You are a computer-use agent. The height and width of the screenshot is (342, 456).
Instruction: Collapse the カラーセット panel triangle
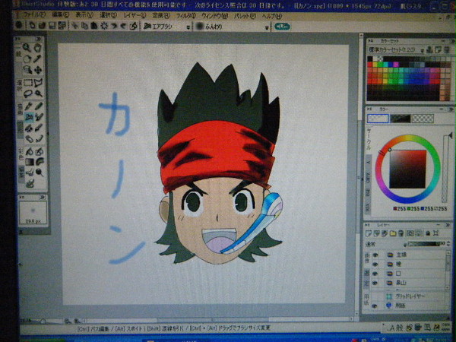(x=369, y=41)
